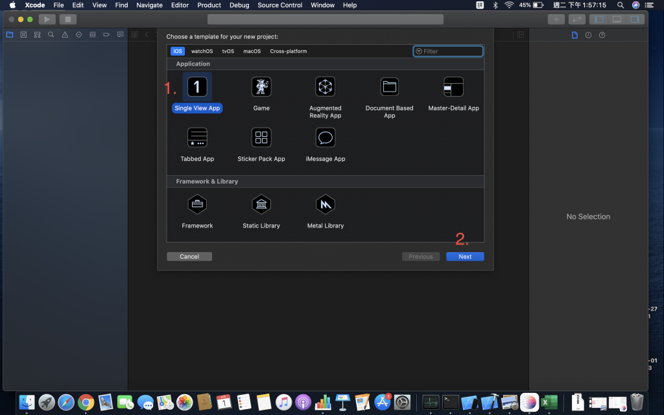Viewport: 664px width, 415px height.
Task: Choose the iMessage App template
Action: point(326,137)
